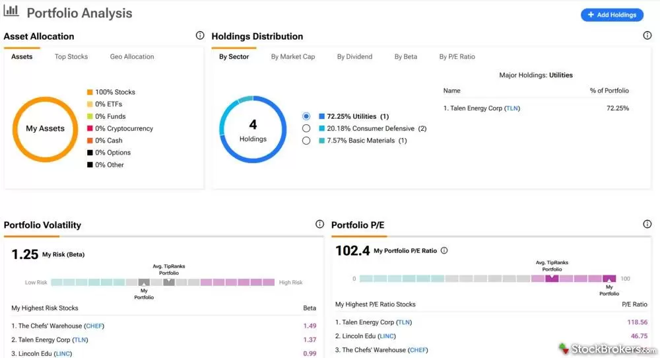Image resolution: width=660 pixels, height=358 pixels.
Task: Click the 102.4 portfolio P/E figure
Action: (x=352, y=250)
